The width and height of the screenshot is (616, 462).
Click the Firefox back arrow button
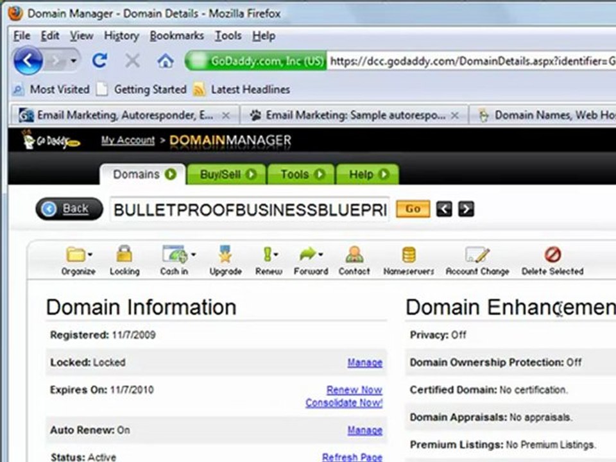[x=28, y=61]
